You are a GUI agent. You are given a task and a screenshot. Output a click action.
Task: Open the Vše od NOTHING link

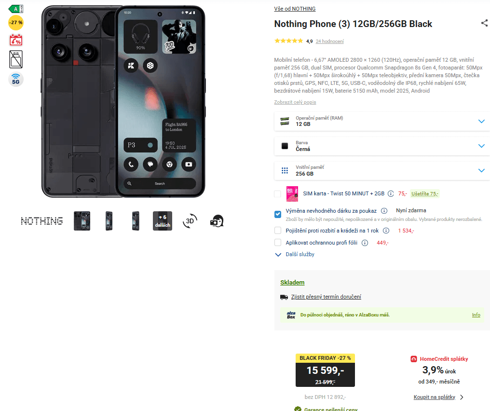pos(295,9)
